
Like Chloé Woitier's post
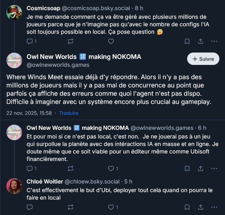[111, 207]
